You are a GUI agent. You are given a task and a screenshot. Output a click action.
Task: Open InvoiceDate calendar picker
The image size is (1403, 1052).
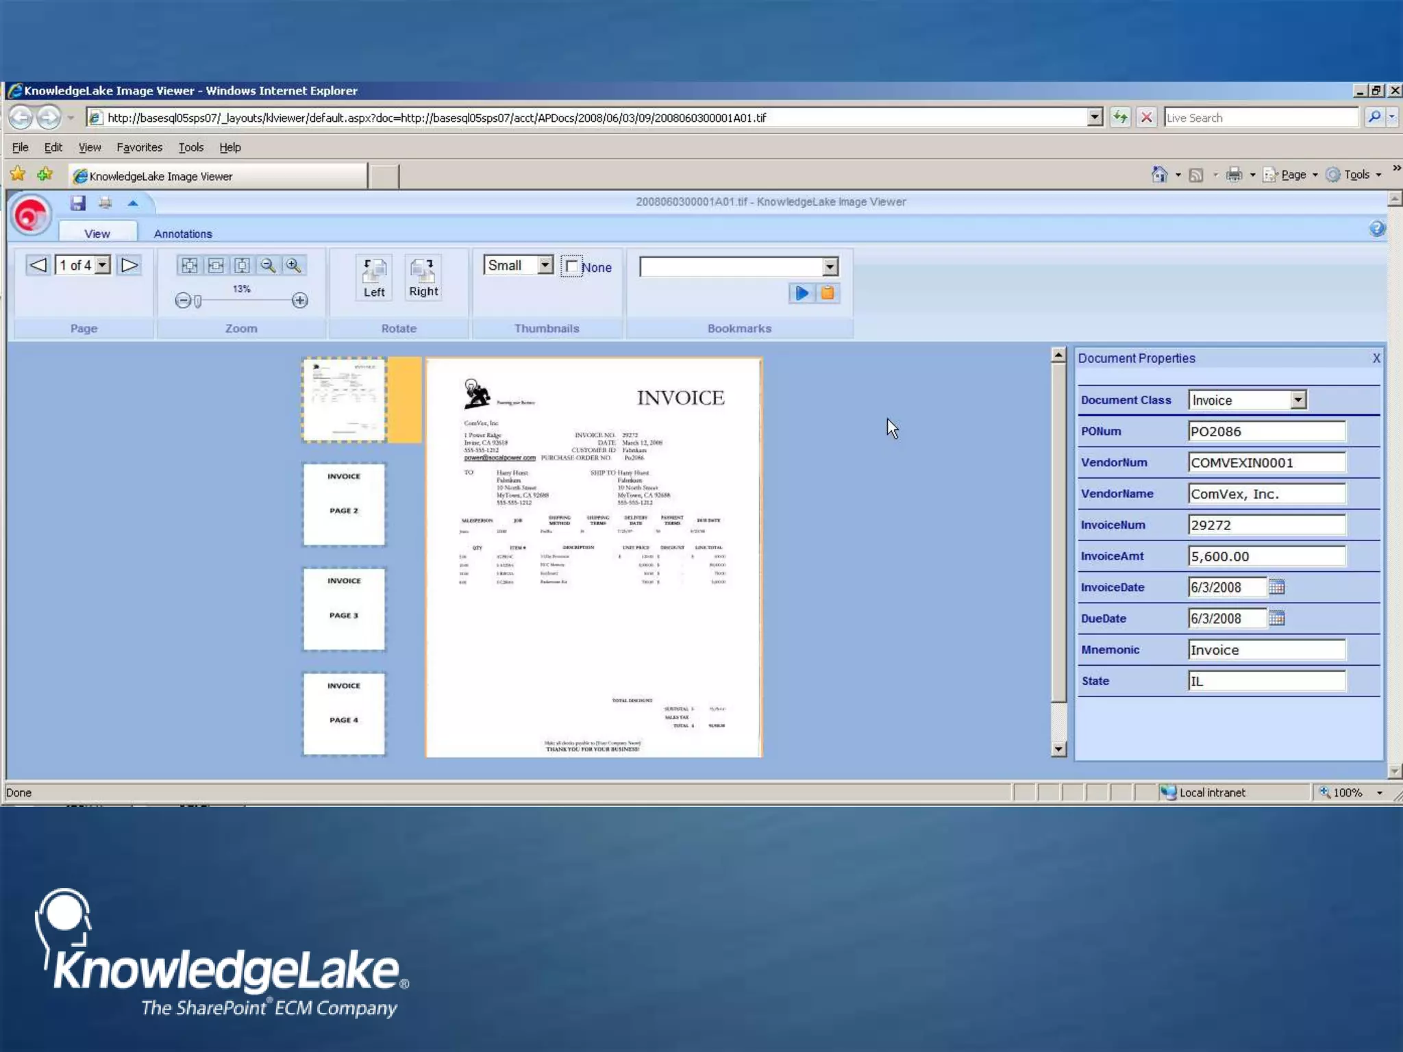1276,587
